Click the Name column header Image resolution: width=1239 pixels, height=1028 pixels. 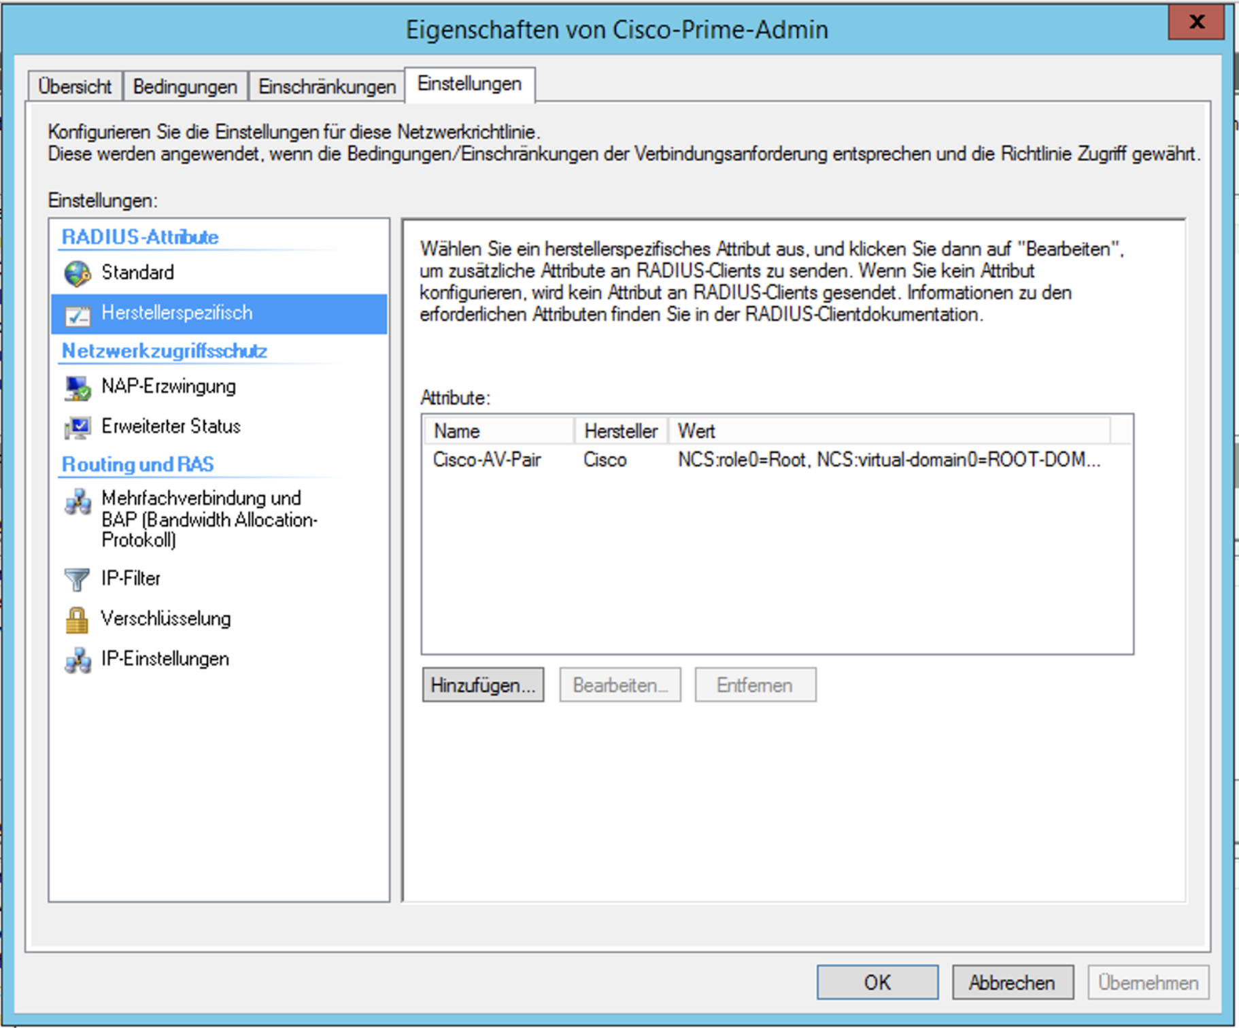pyautogui.click(x=500, y=431)
